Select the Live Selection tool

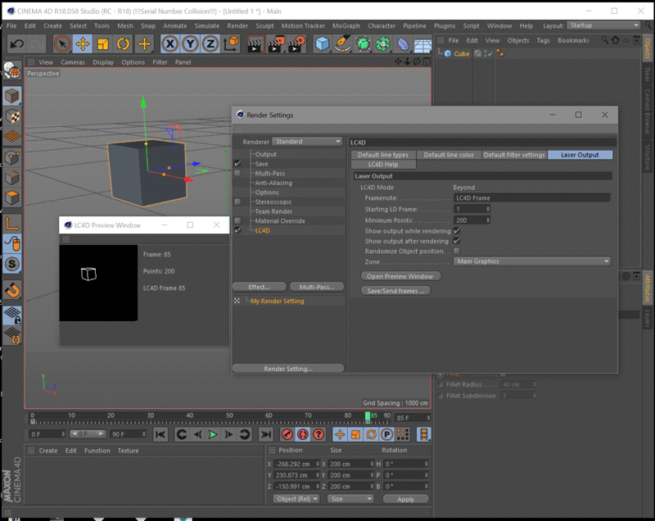(x=62, y=43)
